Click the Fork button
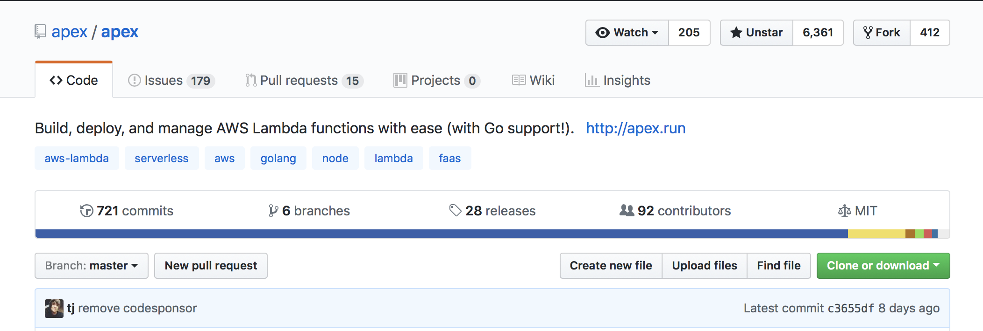This screenshot has height=331, width=983. tap(882, 33)
